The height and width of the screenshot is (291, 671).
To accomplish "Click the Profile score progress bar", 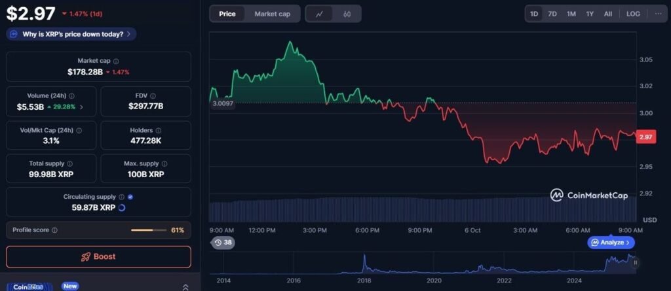I will pyautogui.click(x=149, y=230).
